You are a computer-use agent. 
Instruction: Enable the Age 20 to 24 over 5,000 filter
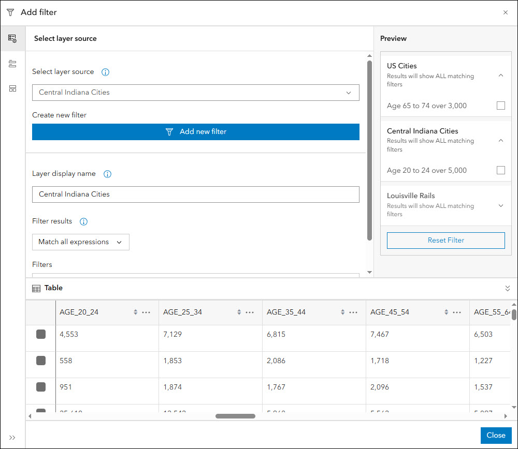[x=500, y=170]
